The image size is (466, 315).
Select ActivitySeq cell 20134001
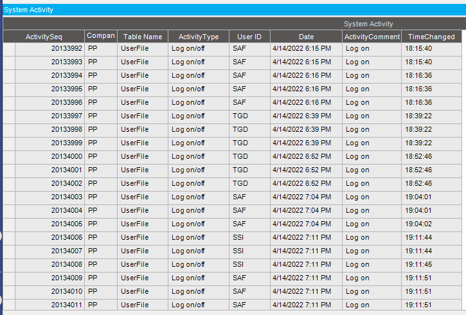click(50, 170)
